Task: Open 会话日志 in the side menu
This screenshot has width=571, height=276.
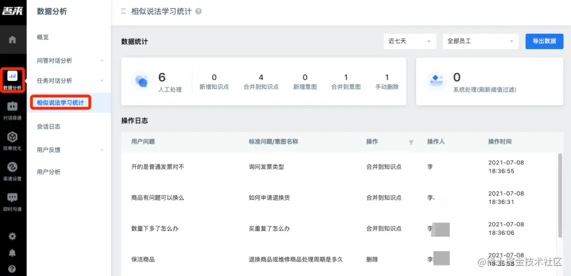Action: tap(49, 126)
